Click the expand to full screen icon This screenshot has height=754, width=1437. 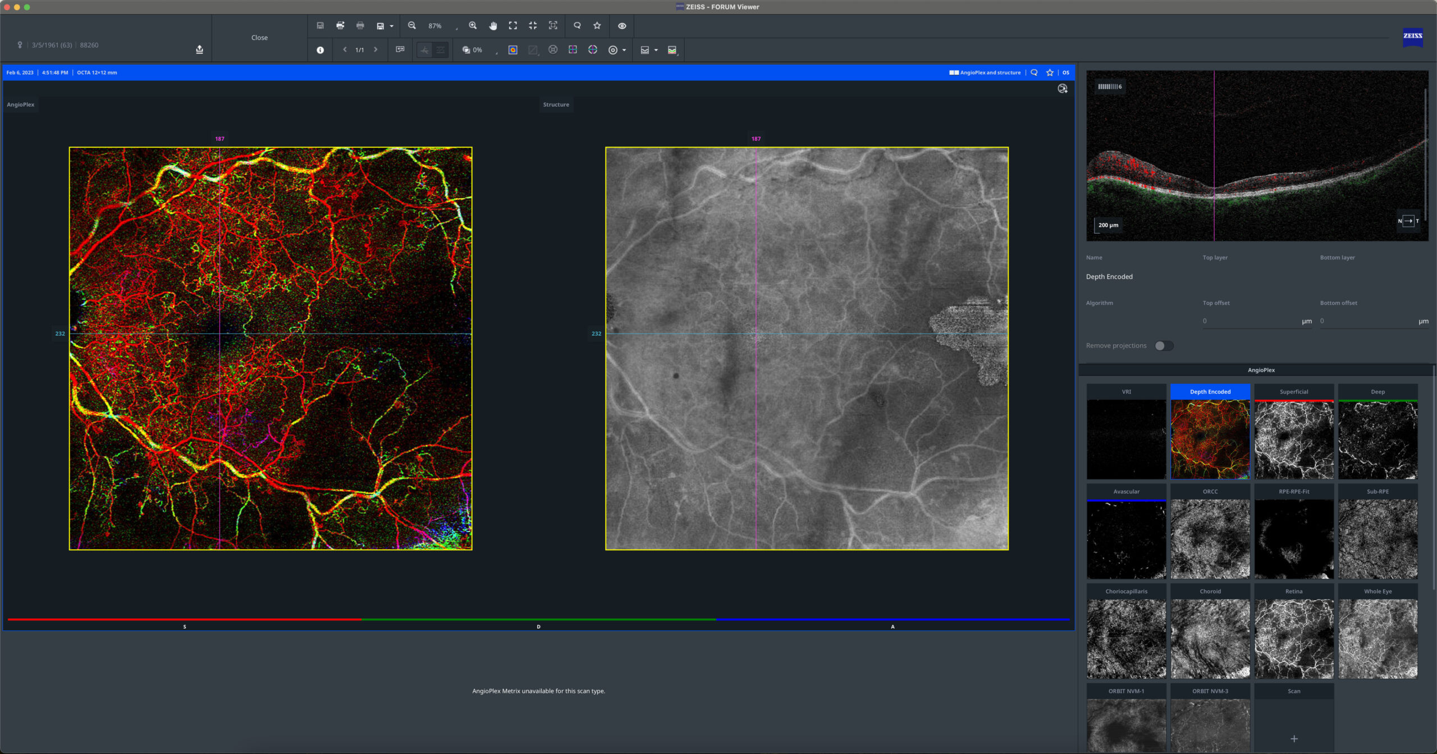click(513, 25)
